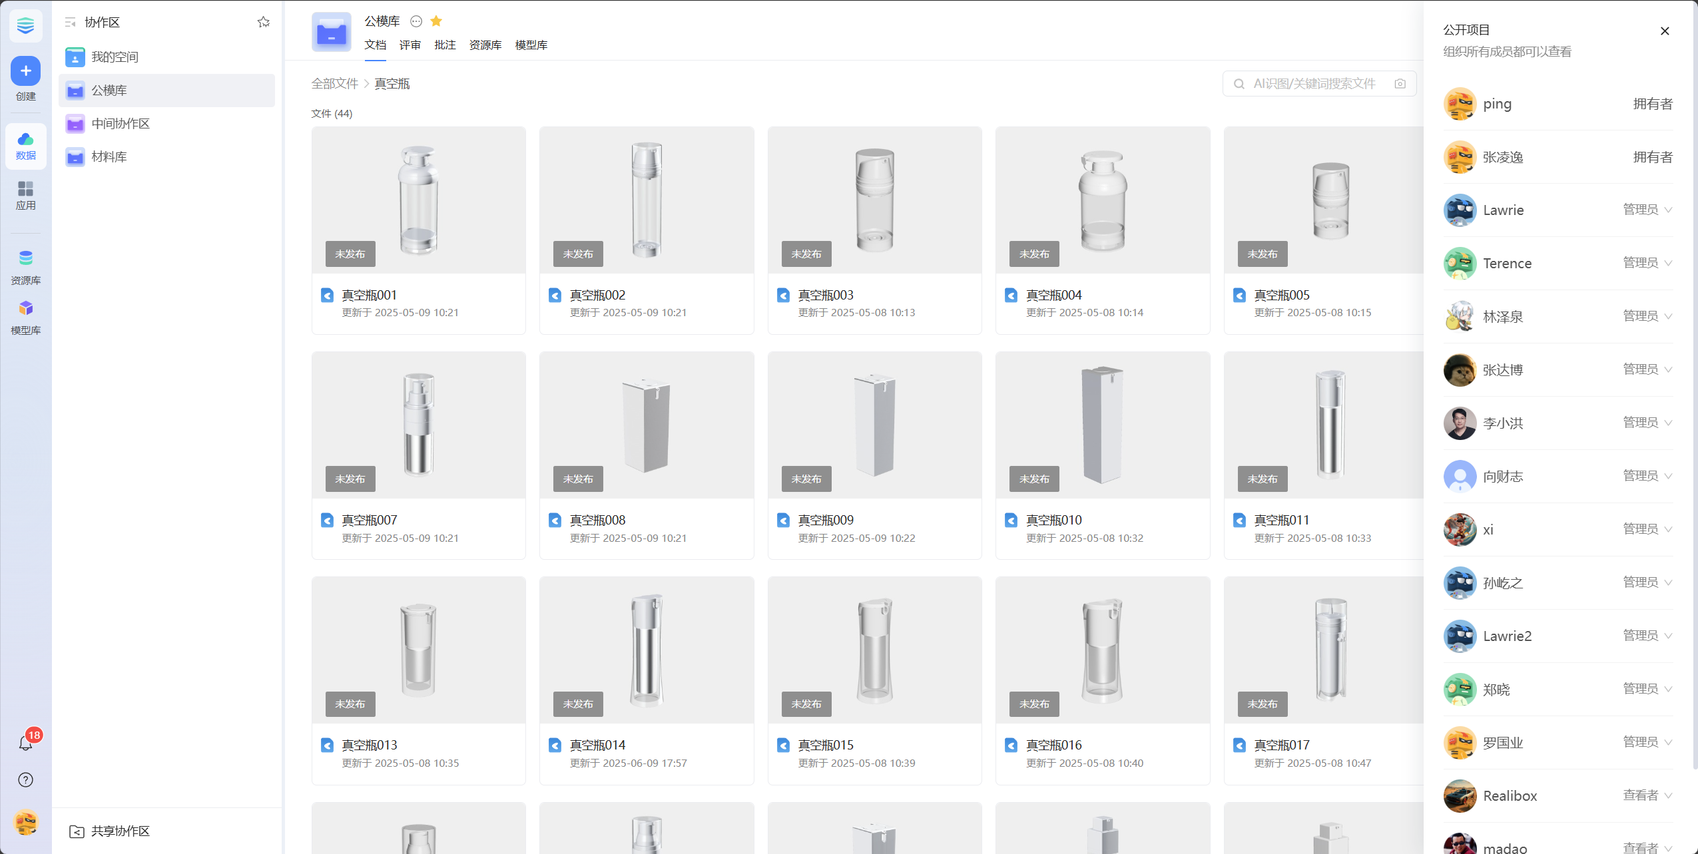This screenshot has height=854, width=1698.
Task: Open the Data cloud section
Action: (x=25, y=146)
